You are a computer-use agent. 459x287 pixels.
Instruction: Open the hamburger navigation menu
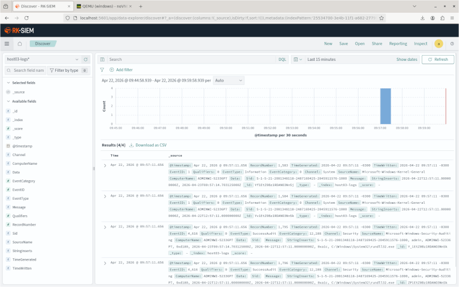pyautogui.click(x=7, y=44)
